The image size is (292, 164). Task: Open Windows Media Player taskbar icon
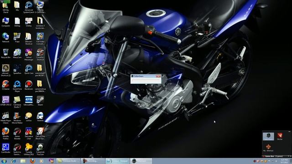tap(42, 161)
